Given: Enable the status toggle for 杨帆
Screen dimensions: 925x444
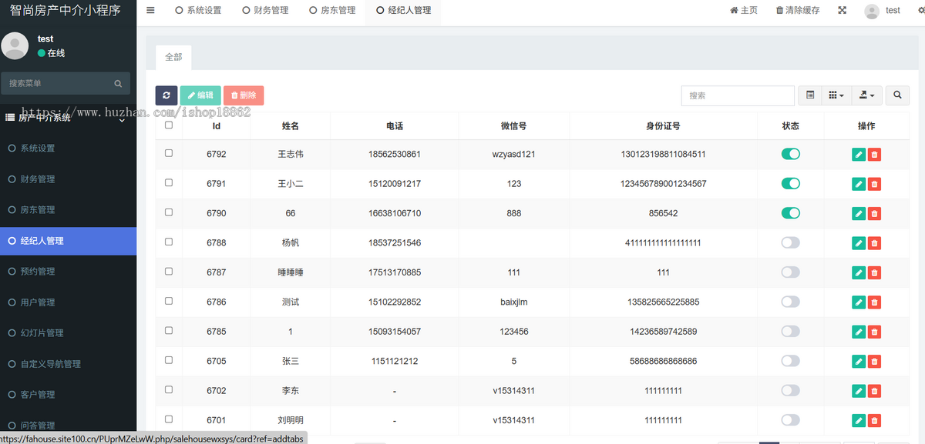Looking at the screenshot, I should tap(790, 242).
